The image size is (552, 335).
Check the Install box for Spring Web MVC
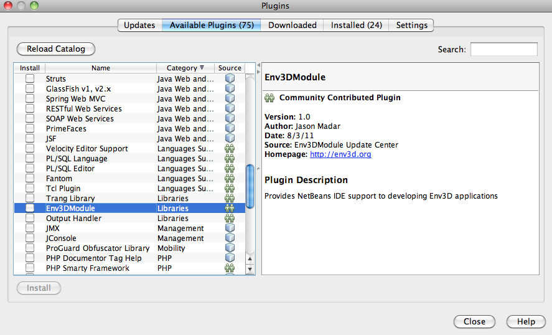tap(30, 98)
